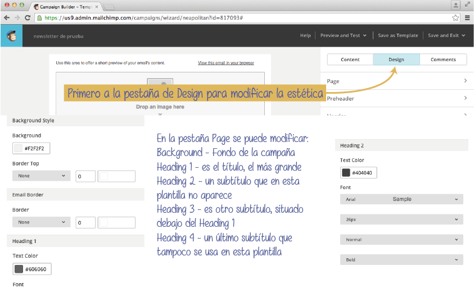Open the Border Top style dropdown
Viewport: 474px width, 302px height.
[42, 176]
